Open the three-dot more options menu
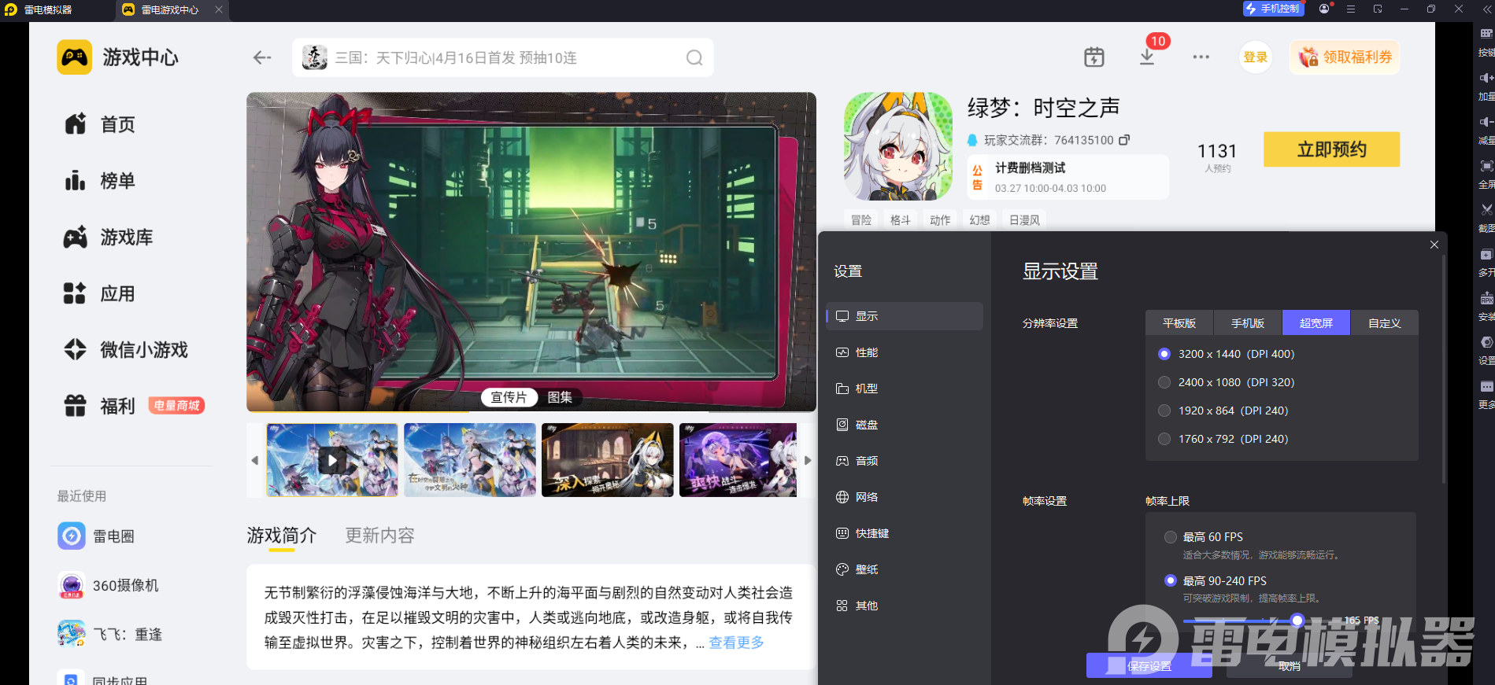Image resolution: width=1495 pixels, height=685 pixels. click(1201, 57)
